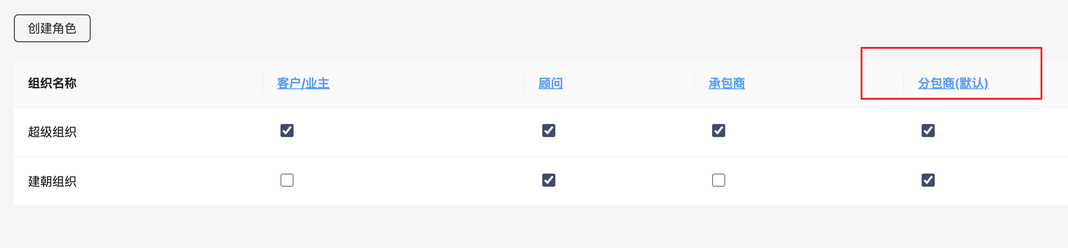Enable 承包商 for 建朝组织
Viewport: 1068px width, 248px height.
pyautogui.click(x=719, y=180)
